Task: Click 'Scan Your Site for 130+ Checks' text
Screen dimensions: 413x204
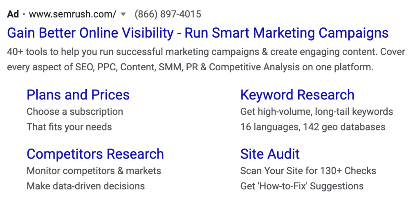Action: coord(308,171)
